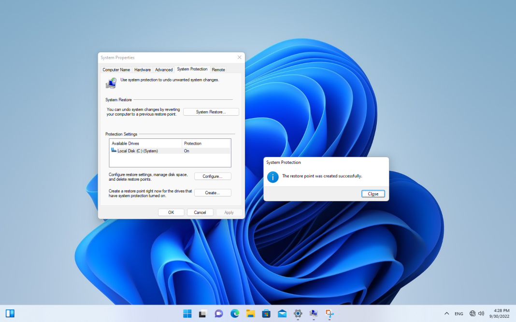Close the restore point confirmation dialog
Image resolution: width=516 pixels, height=322 pixels.
tap(373, 193)
